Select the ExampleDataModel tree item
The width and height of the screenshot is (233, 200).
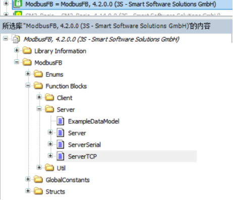pos(94,121)
